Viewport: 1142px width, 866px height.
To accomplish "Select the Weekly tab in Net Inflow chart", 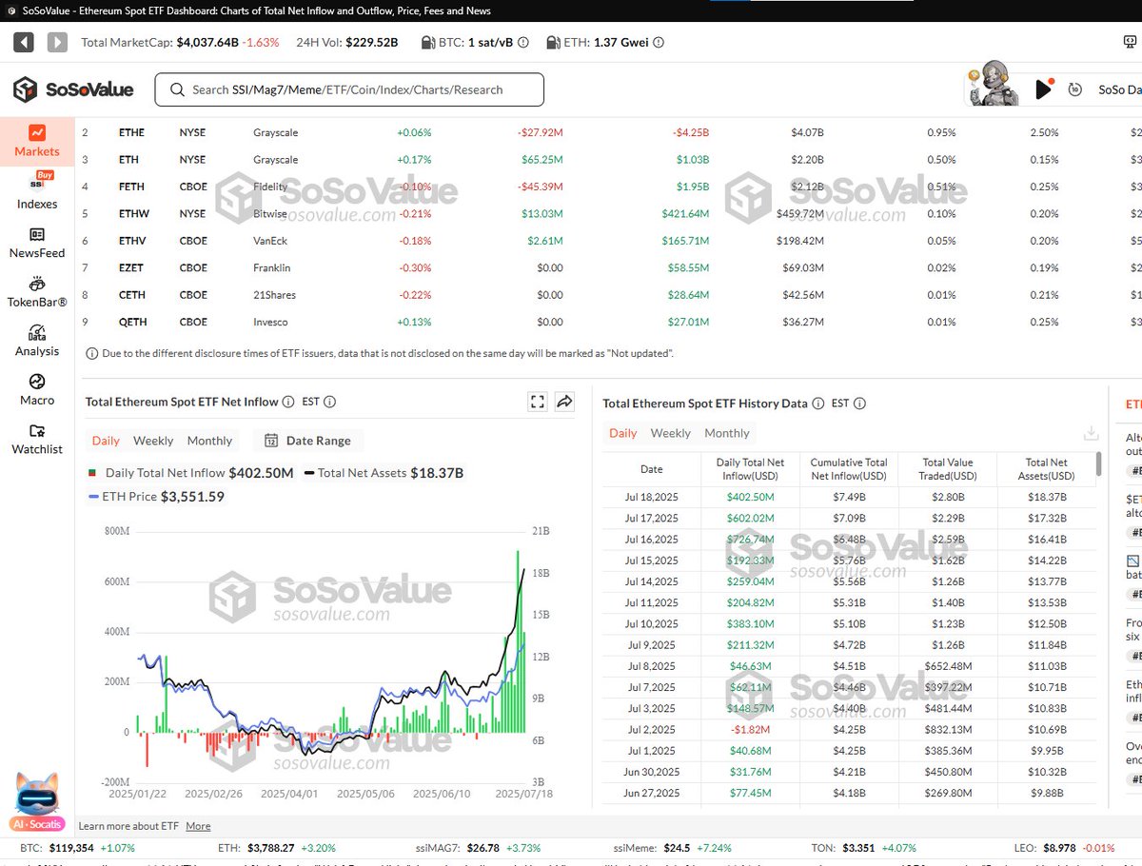I will click(x=153, y=441).
